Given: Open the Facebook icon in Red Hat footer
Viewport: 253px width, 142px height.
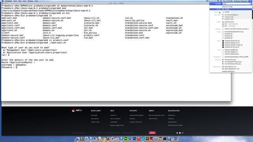Looking at the screenshot, I should point(180,133).
